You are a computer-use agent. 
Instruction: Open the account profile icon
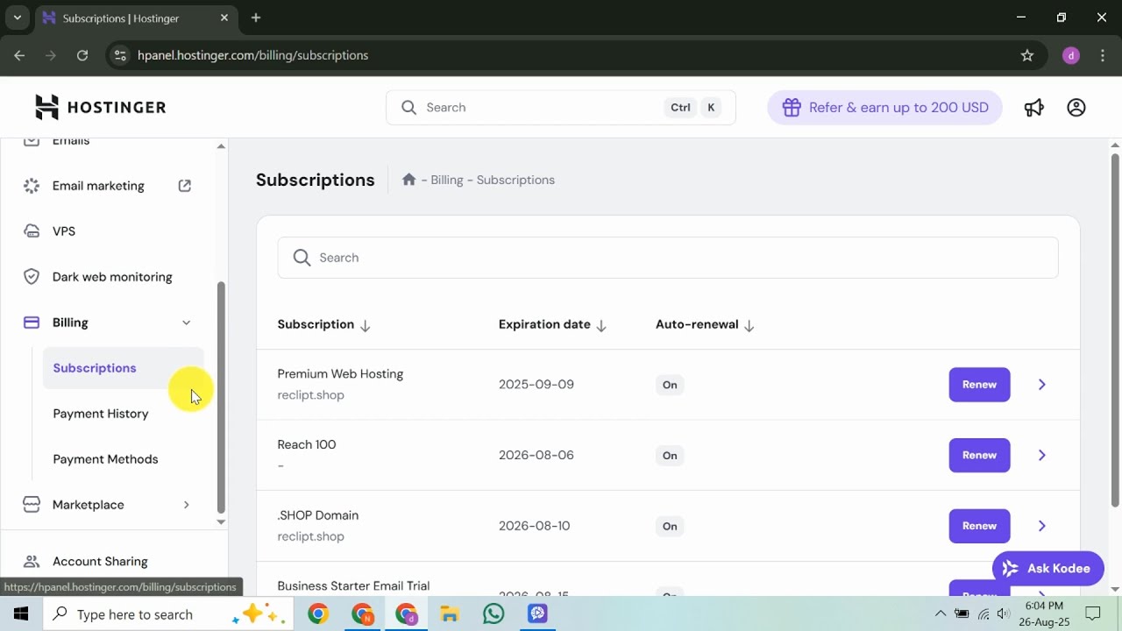coord(1076,107)
